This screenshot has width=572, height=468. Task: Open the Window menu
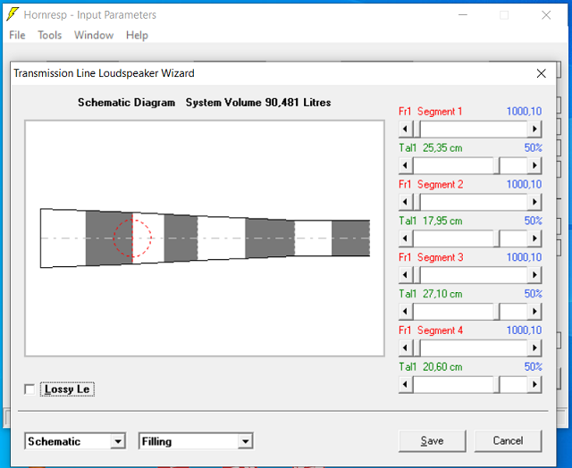point(94,36)
